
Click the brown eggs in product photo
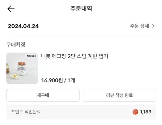22,63
